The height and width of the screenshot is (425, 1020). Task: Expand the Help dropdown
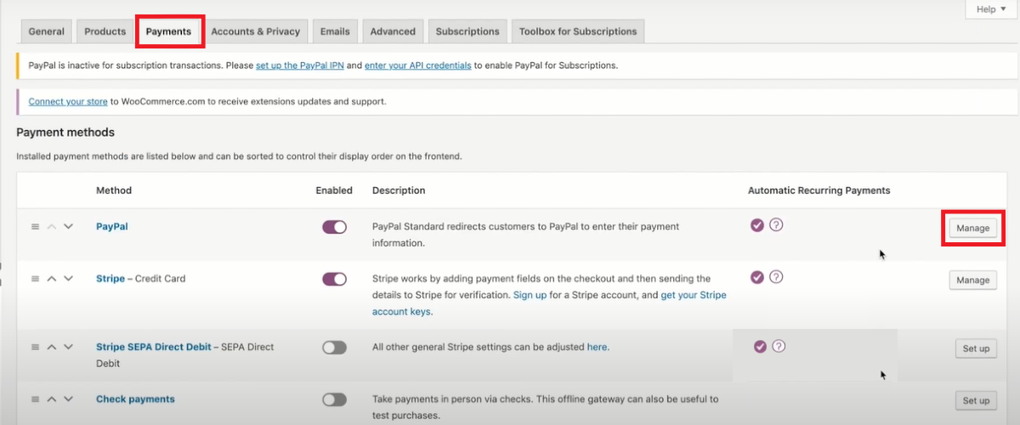[x=990, y=8]
